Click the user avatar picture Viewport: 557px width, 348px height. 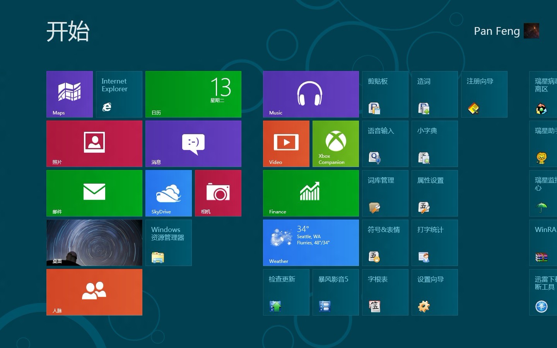[531, 31]
